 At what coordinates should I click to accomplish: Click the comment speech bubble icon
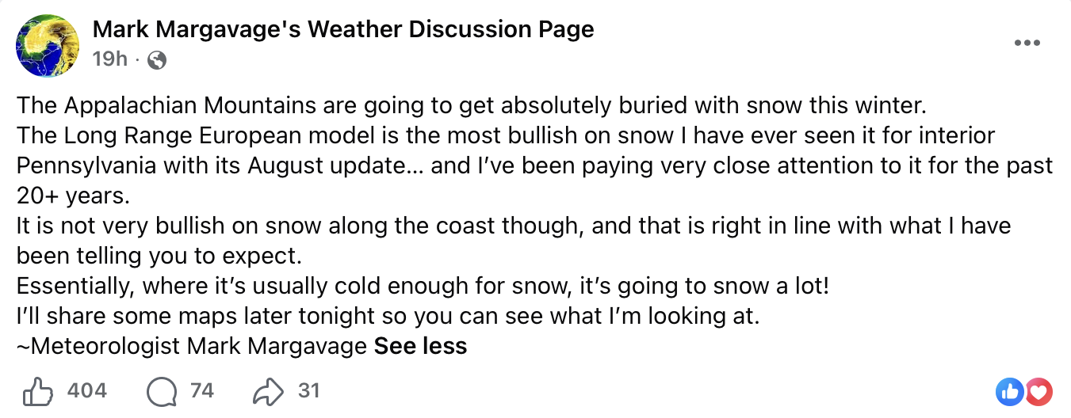163,390
